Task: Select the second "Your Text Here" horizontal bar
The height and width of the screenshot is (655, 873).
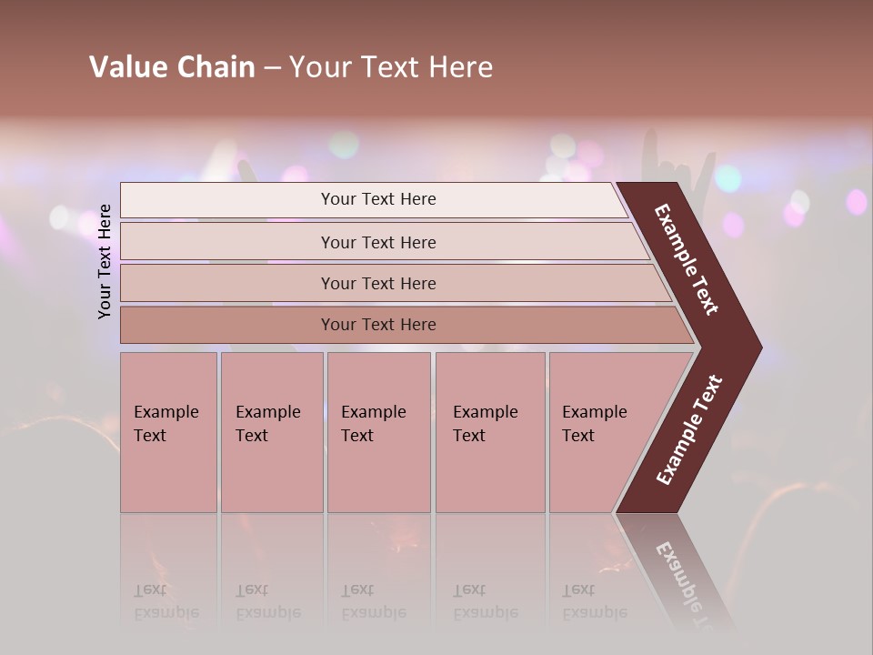Action: (x=377, y=242)
